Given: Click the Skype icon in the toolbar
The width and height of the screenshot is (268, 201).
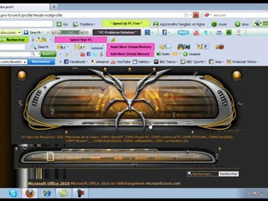Looking at the screenshot, I should point(183,32).
